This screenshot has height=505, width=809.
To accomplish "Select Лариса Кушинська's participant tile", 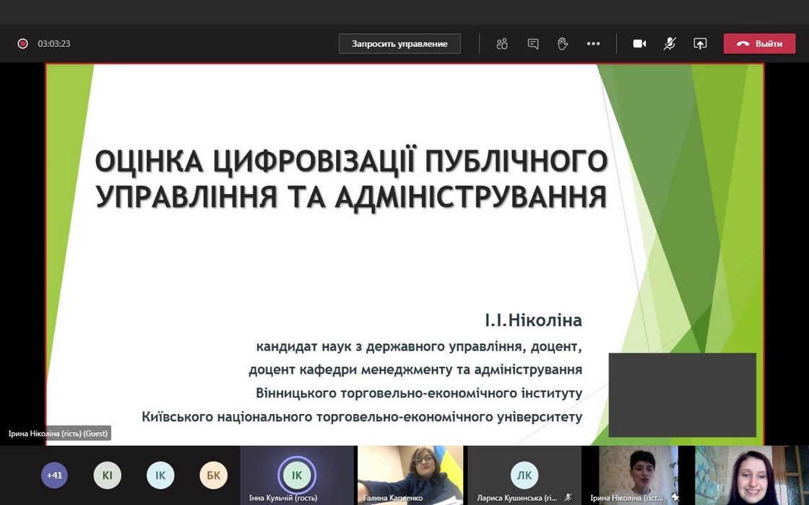I will pyautogui.click(x=524, y=475).
